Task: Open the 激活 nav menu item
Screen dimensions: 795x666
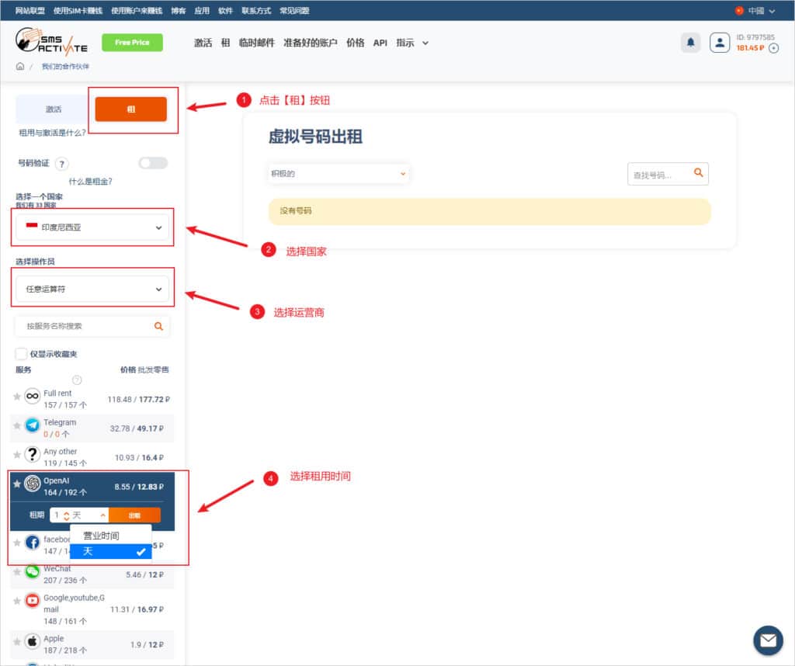Action: tap(203, 43)
